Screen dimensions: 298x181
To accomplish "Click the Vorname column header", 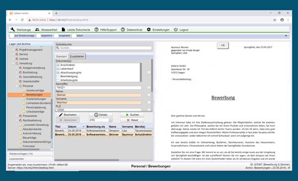I will pos(128,126).
